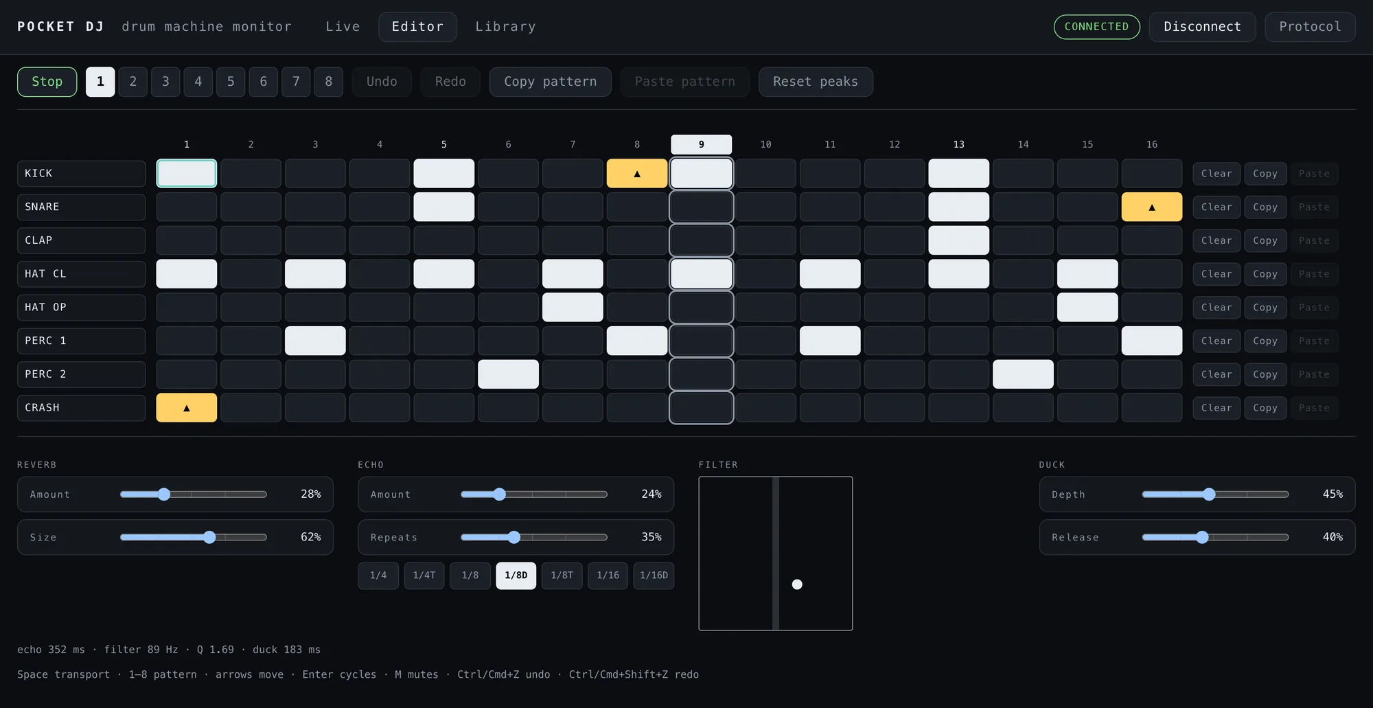Screen dimensions: 1373x708
Task: Select echo division 1/4
Action: pos(378,575)
